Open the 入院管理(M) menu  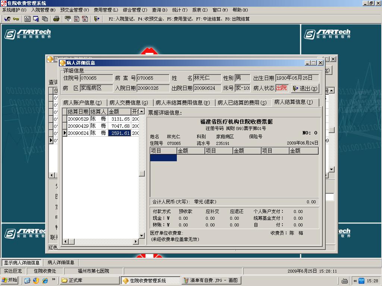43,10
